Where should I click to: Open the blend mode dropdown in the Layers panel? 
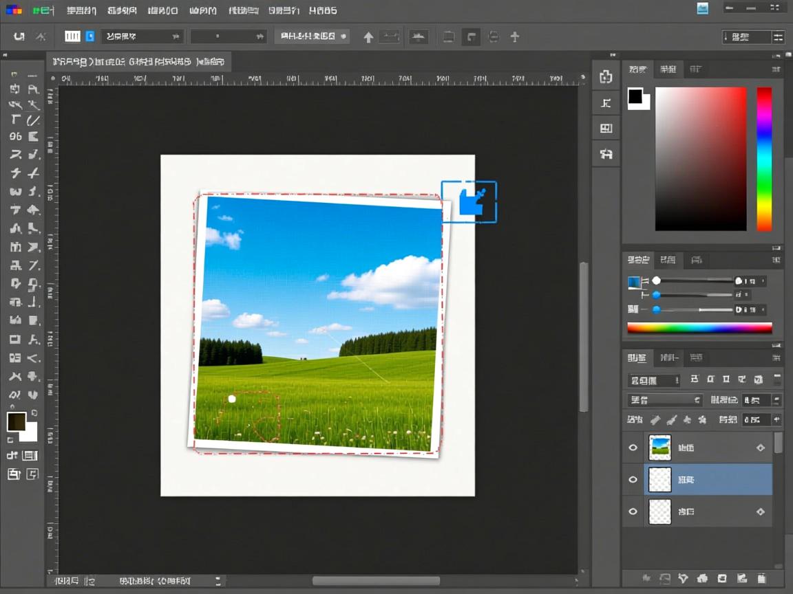point(664,399)
